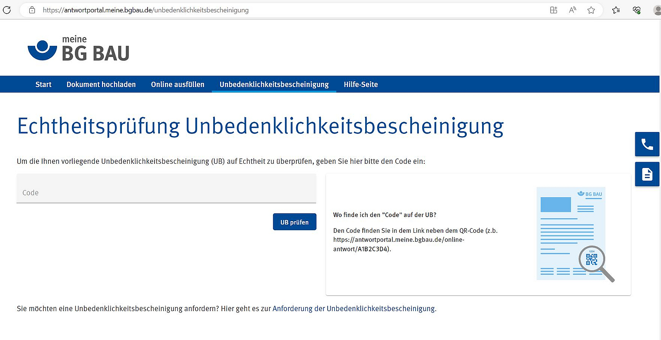
Task: Click the meine BG BAU logo
Action: (78, 49)
